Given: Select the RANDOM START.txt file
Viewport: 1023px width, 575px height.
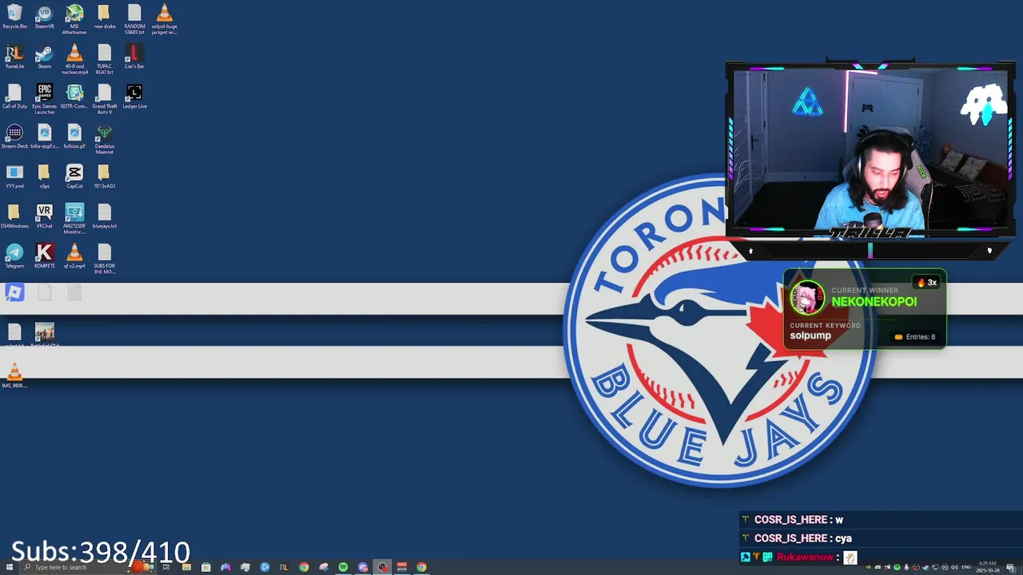Looking at the screenshot, I should 134,19.
